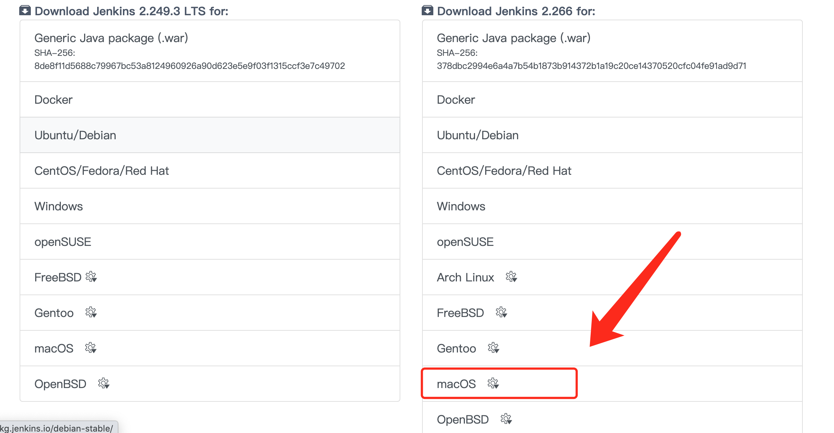Click the gear icon next to Gentoo in 2.266 list
834x433 pixels.
point(494,348)
